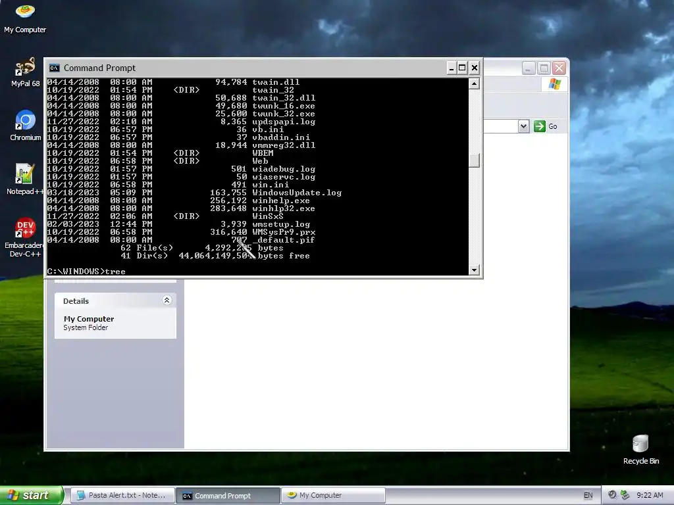The width and height of the screenshot is (674, 505).
Task: Open the Chromium desktop shortcut
Action: [26, 126]
